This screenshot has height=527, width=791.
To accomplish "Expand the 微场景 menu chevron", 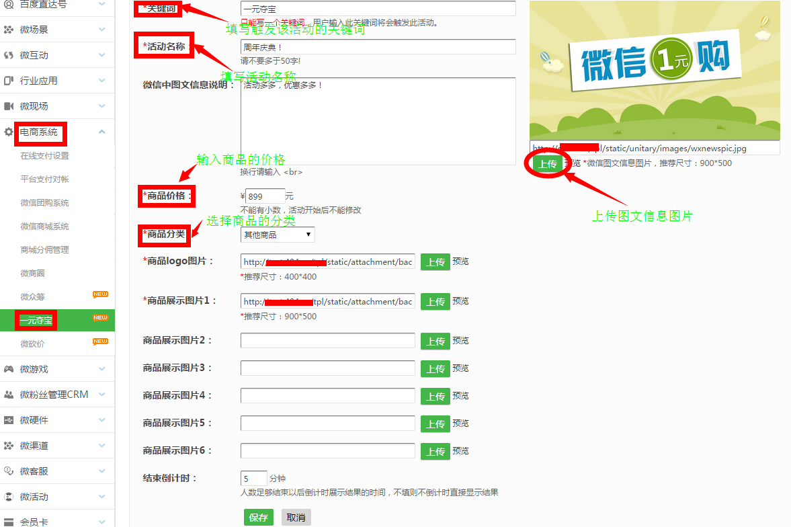I will [x=102, y=30].
